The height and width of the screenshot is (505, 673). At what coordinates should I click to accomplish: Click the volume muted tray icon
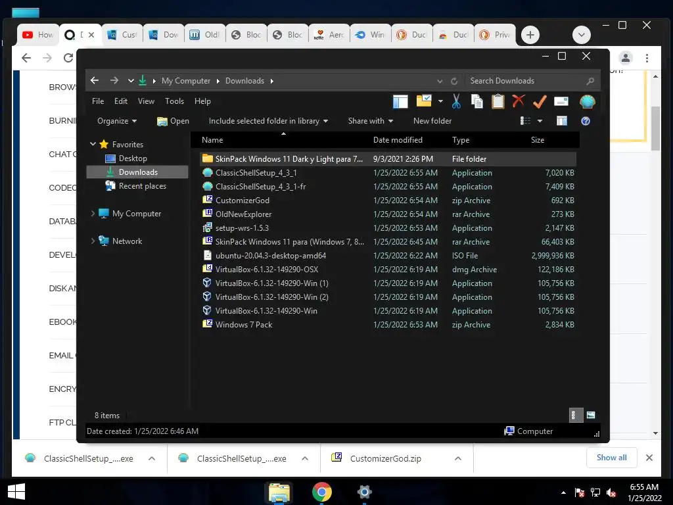(611, 493)
